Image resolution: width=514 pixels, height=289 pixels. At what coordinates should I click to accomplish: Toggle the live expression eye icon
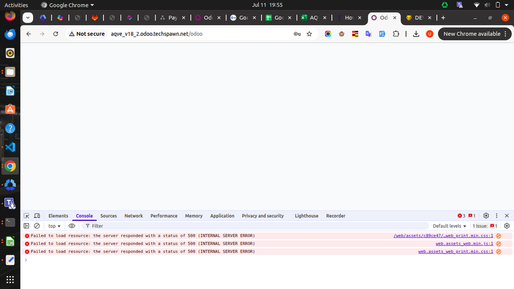(72, 226)
